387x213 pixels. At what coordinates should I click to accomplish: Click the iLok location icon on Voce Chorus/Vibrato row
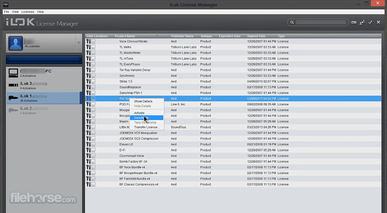pos(88,41)
